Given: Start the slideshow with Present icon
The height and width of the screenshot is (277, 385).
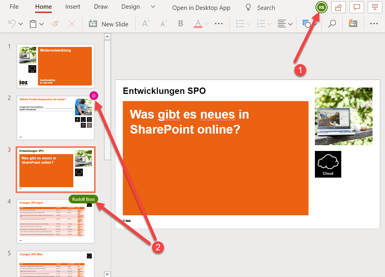Looking at the screenshot, I should [375, 8].
